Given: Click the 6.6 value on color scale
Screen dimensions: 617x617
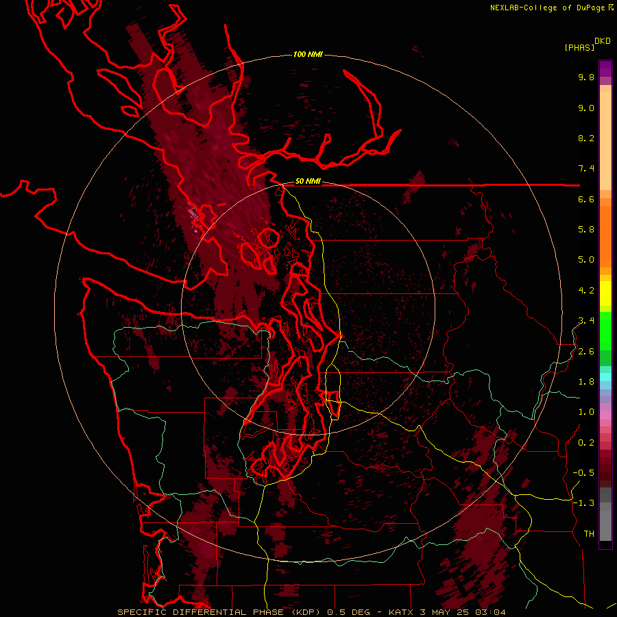Looking at the screenshot, I should 586,199.
